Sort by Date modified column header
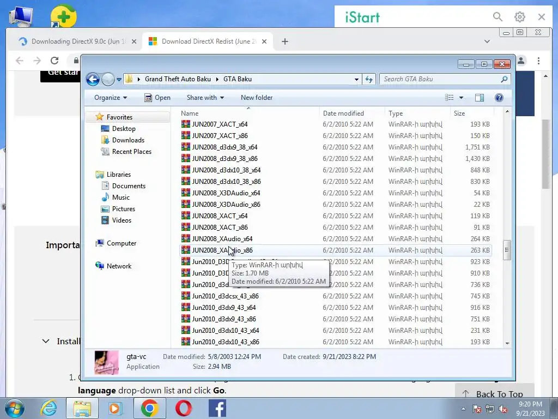Viewport: 558px width, 419px height. [343, 113]
